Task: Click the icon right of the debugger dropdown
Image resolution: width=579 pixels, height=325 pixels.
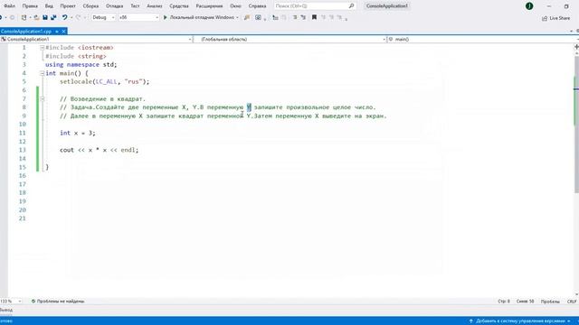Action: [247, 17]
